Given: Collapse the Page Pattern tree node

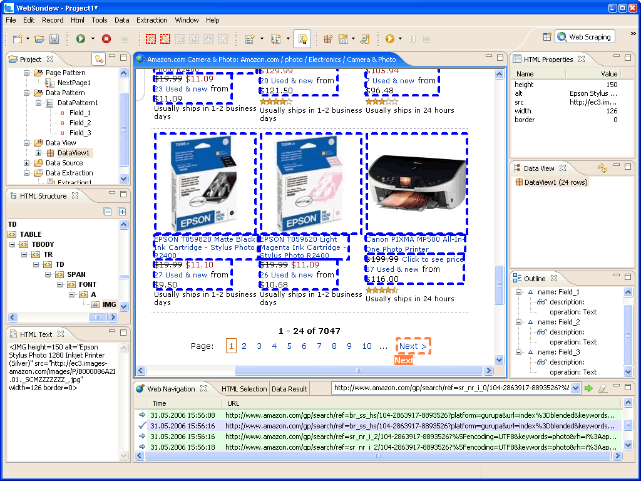Looking at the screenshot, I should point(26,73).
